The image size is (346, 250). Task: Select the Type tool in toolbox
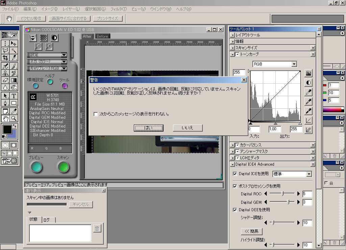pos(14,96)
